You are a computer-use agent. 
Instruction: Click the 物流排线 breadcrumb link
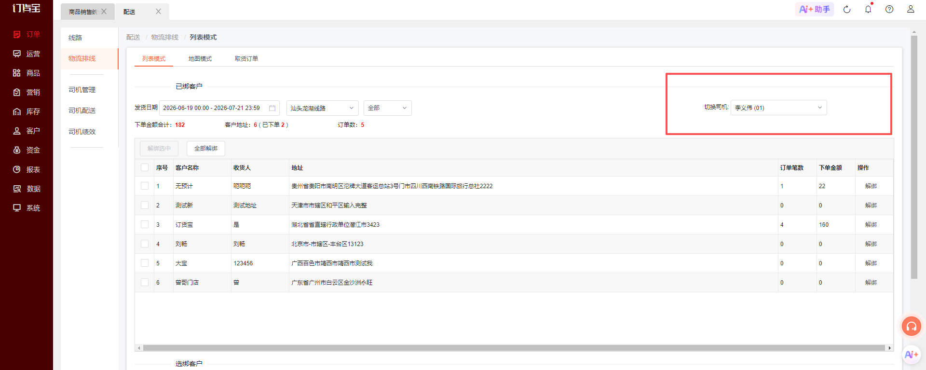(165, 37)
